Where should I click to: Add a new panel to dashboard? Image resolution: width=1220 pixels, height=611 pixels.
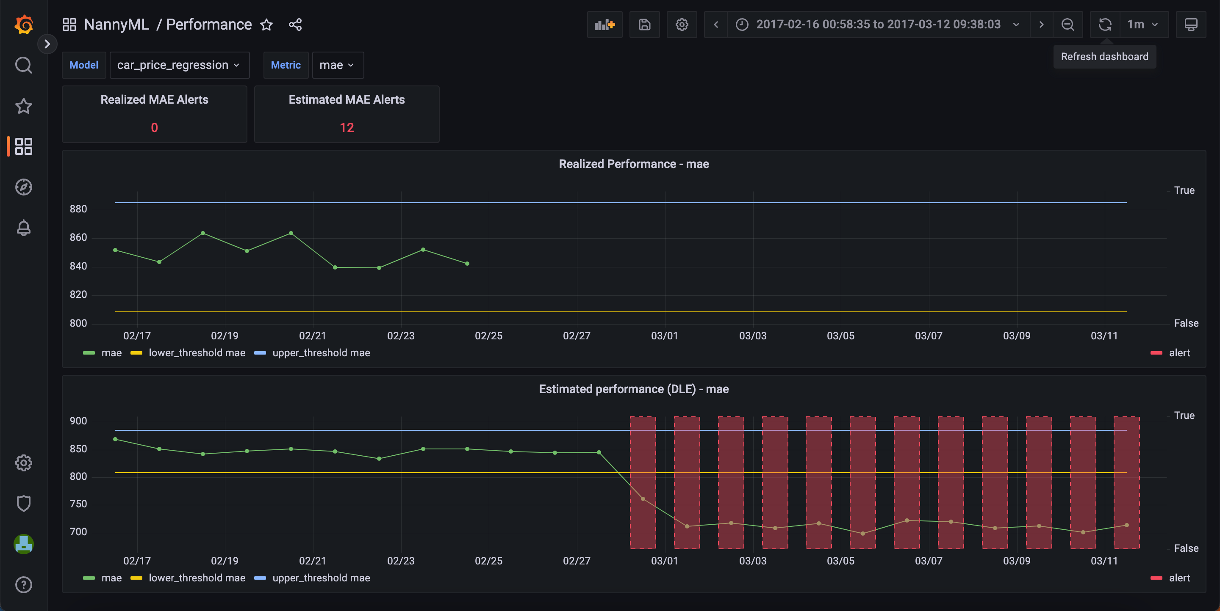point(605,25)
